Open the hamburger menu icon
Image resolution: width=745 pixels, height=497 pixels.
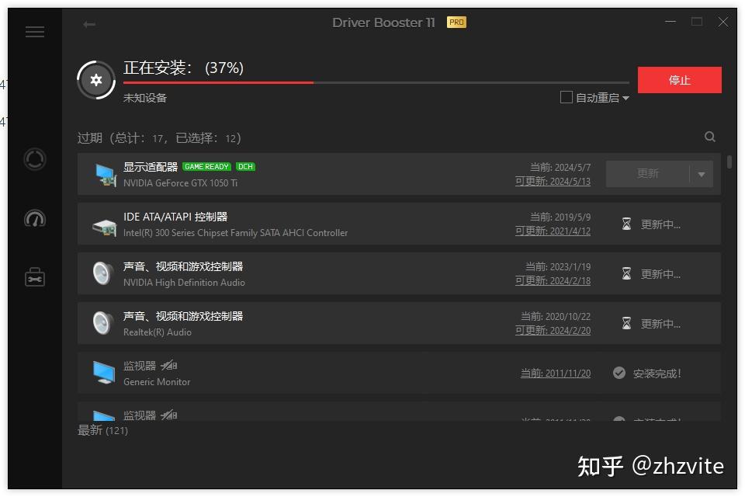point(35,32)
